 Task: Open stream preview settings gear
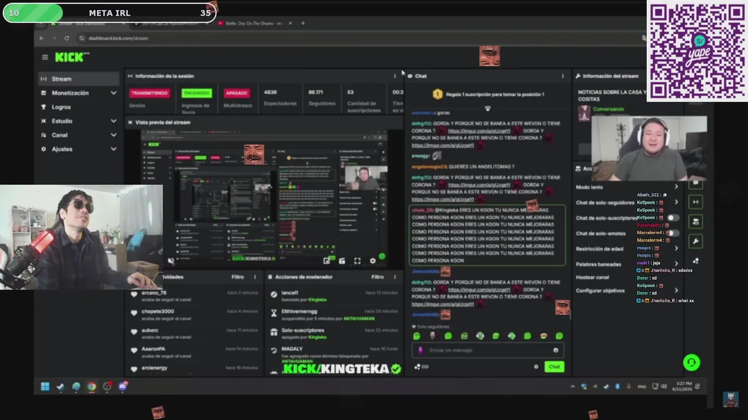point(372,261)
